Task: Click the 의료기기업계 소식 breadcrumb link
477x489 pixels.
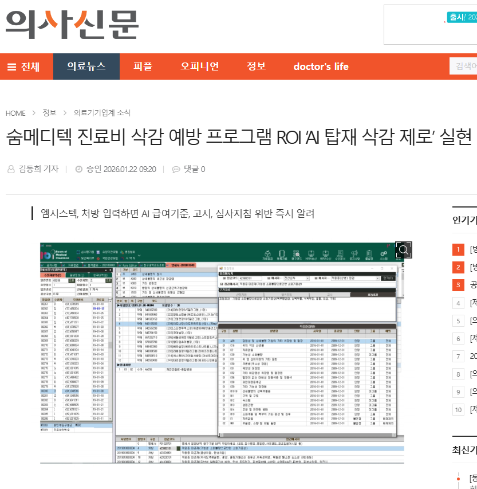Action: (102, 113)
